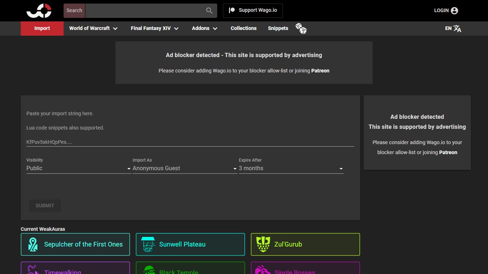Click the Ad blocker detected banner heading
Screen dimensions: 488x274
click(x=244, y=55)
